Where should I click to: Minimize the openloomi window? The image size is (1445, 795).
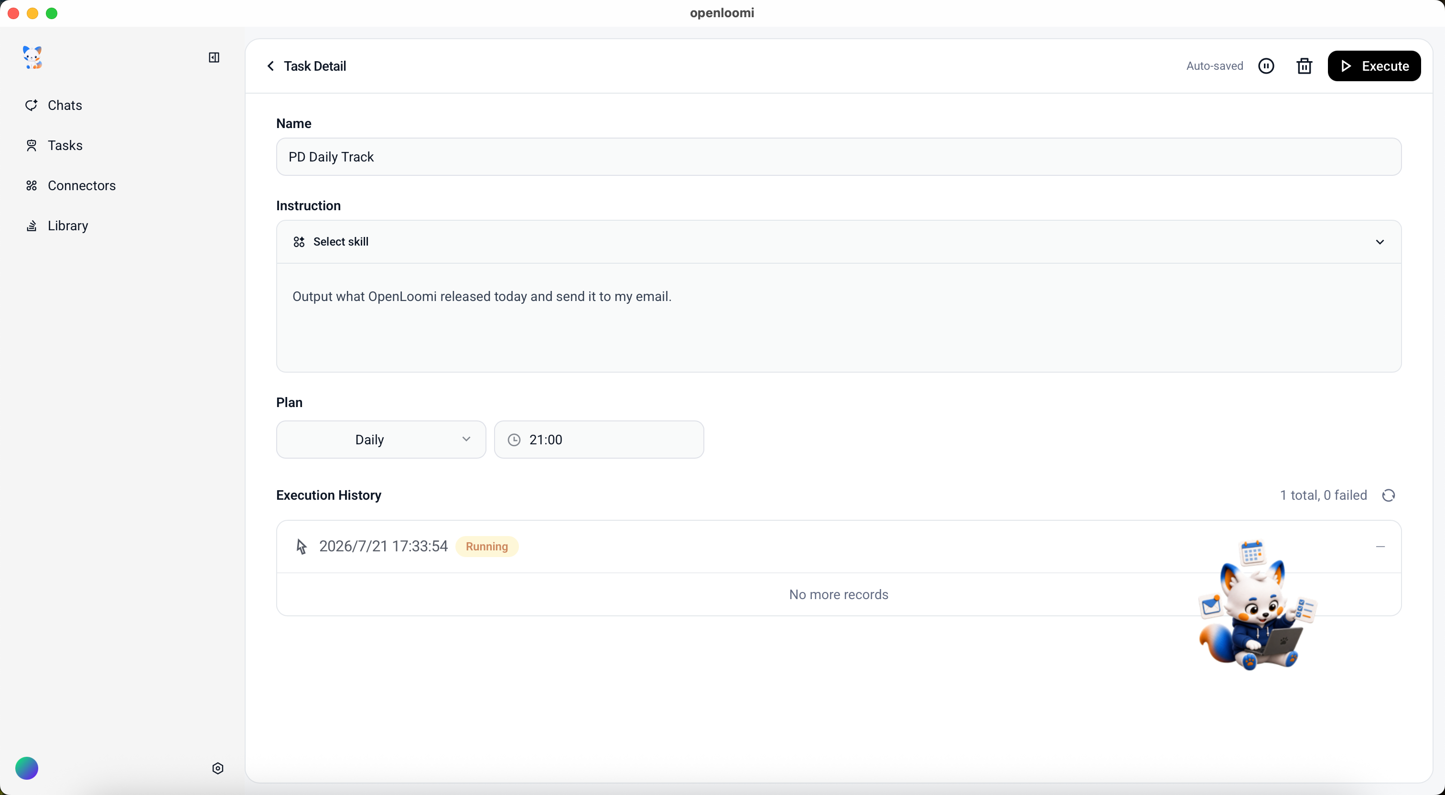(x=32, y=13)
